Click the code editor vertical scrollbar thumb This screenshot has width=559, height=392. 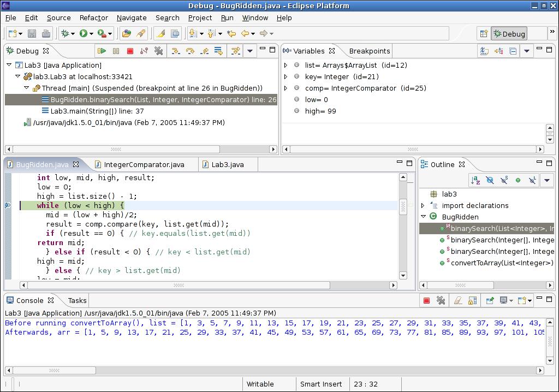(x=403, y=207)
